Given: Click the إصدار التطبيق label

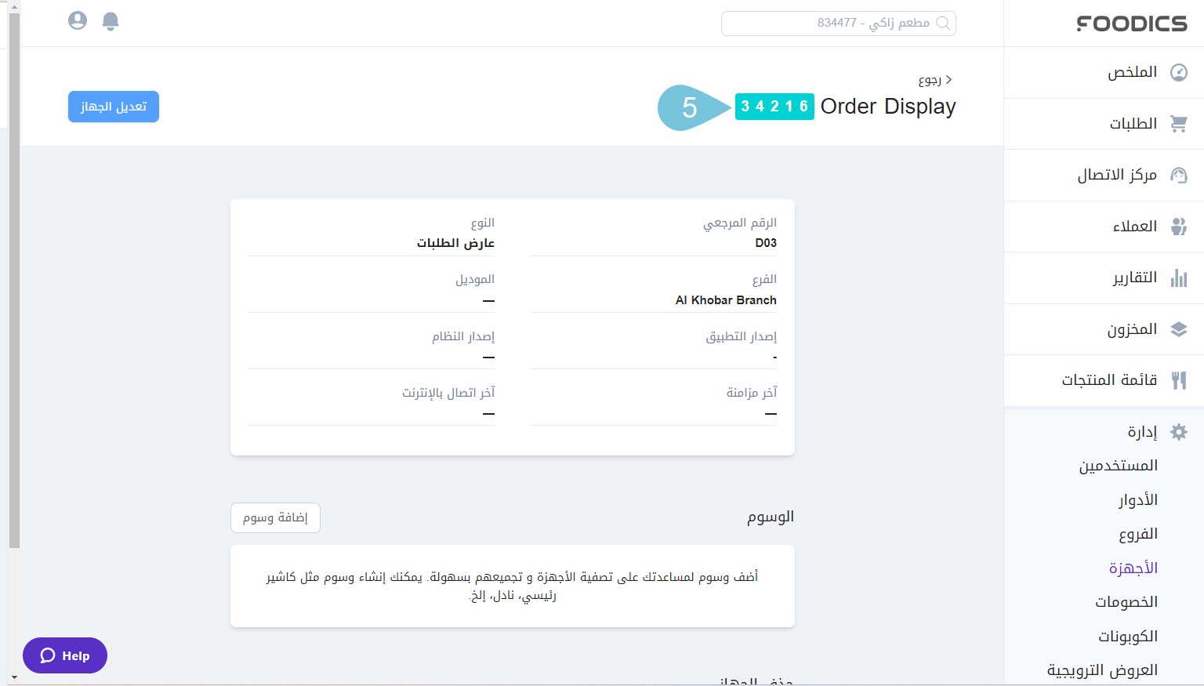Looking at the screenshot, I should coord(742,336).
